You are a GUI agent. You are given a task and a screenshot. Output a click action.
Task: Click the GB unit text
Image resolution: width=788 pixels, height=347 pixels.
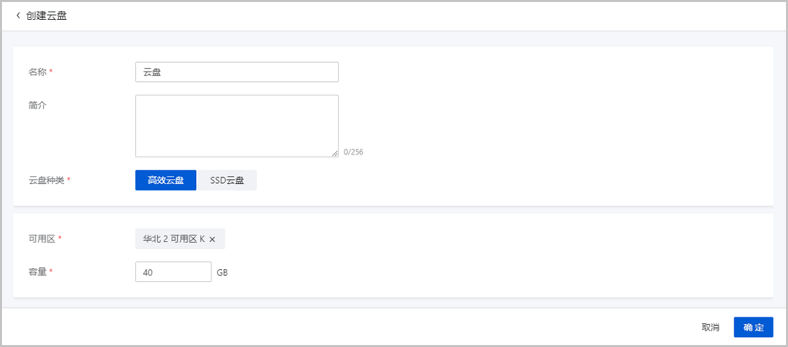[223, 272]
